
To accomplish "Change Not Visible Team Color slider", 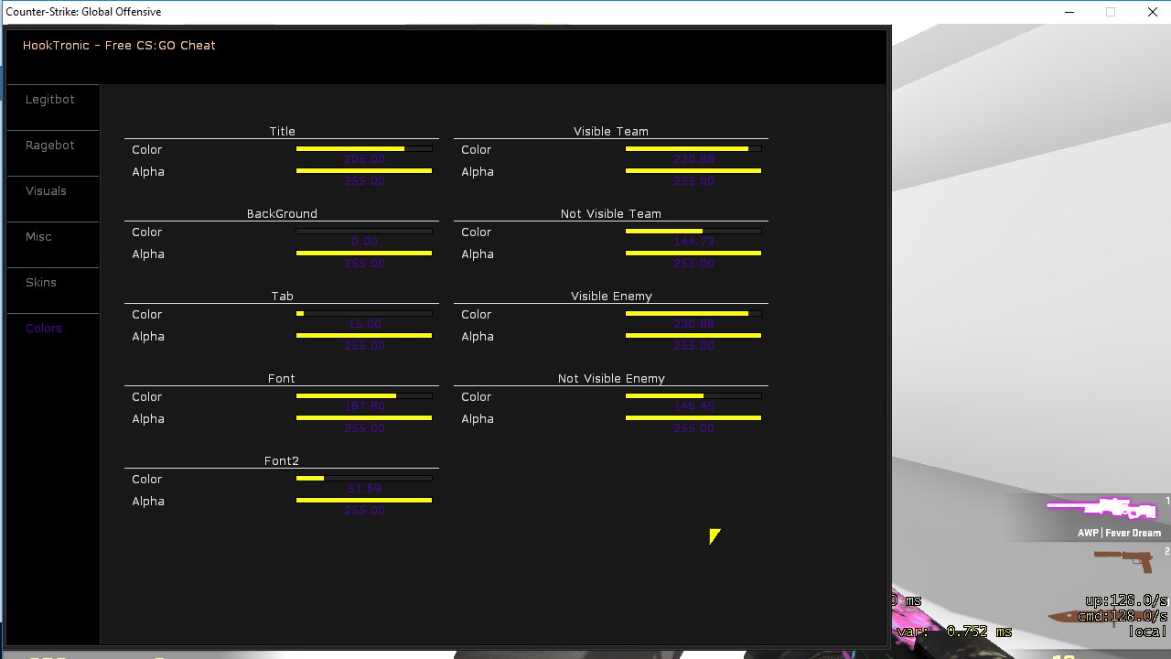I will coord(693,231).
